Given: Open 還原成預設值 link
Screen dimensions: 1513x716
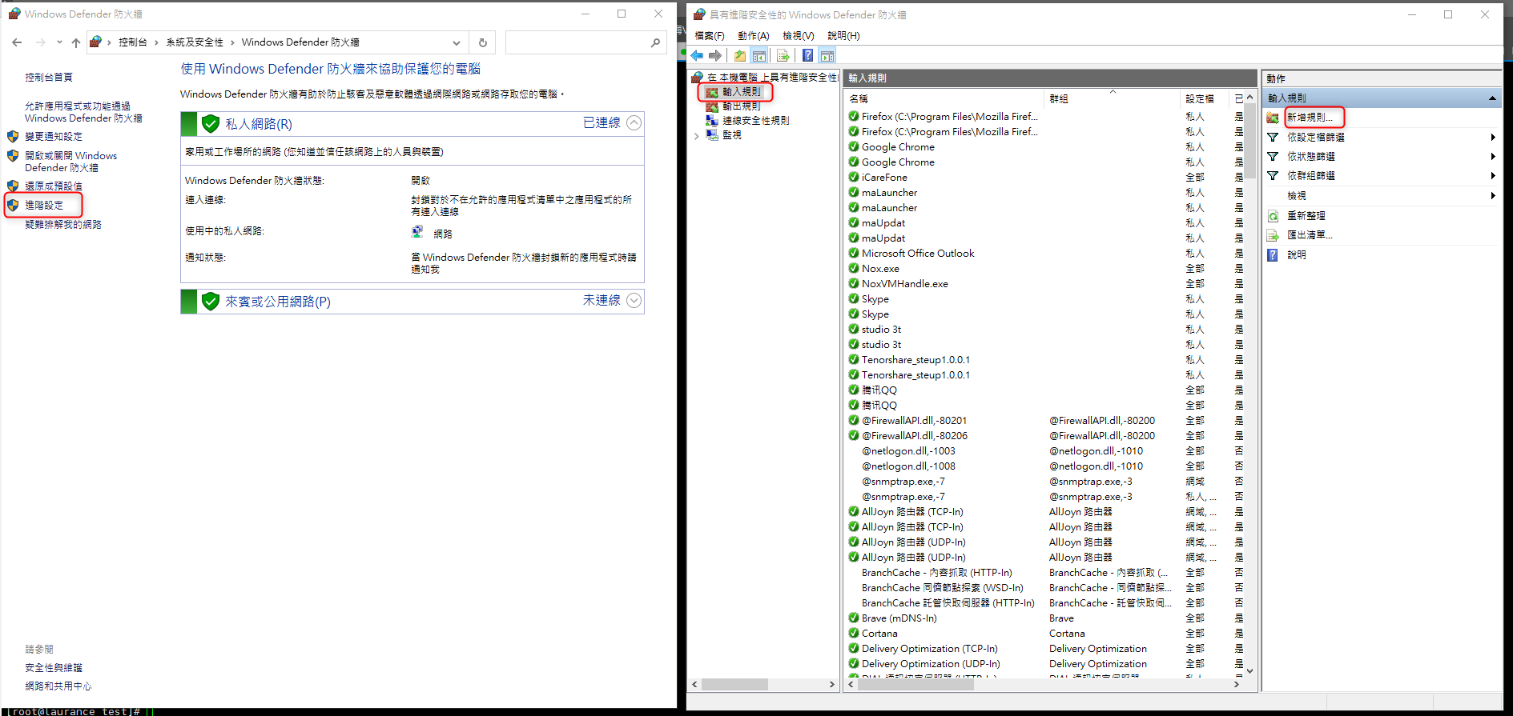Looking at the screenshot, I should pos(54,186).
